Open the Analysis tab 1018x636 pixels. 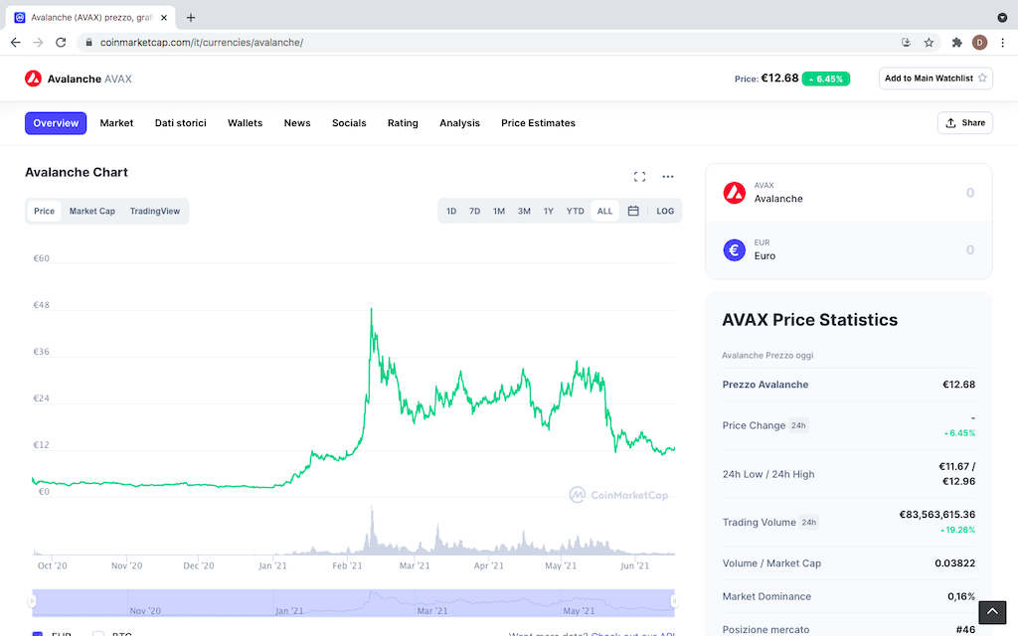point(459,123)
